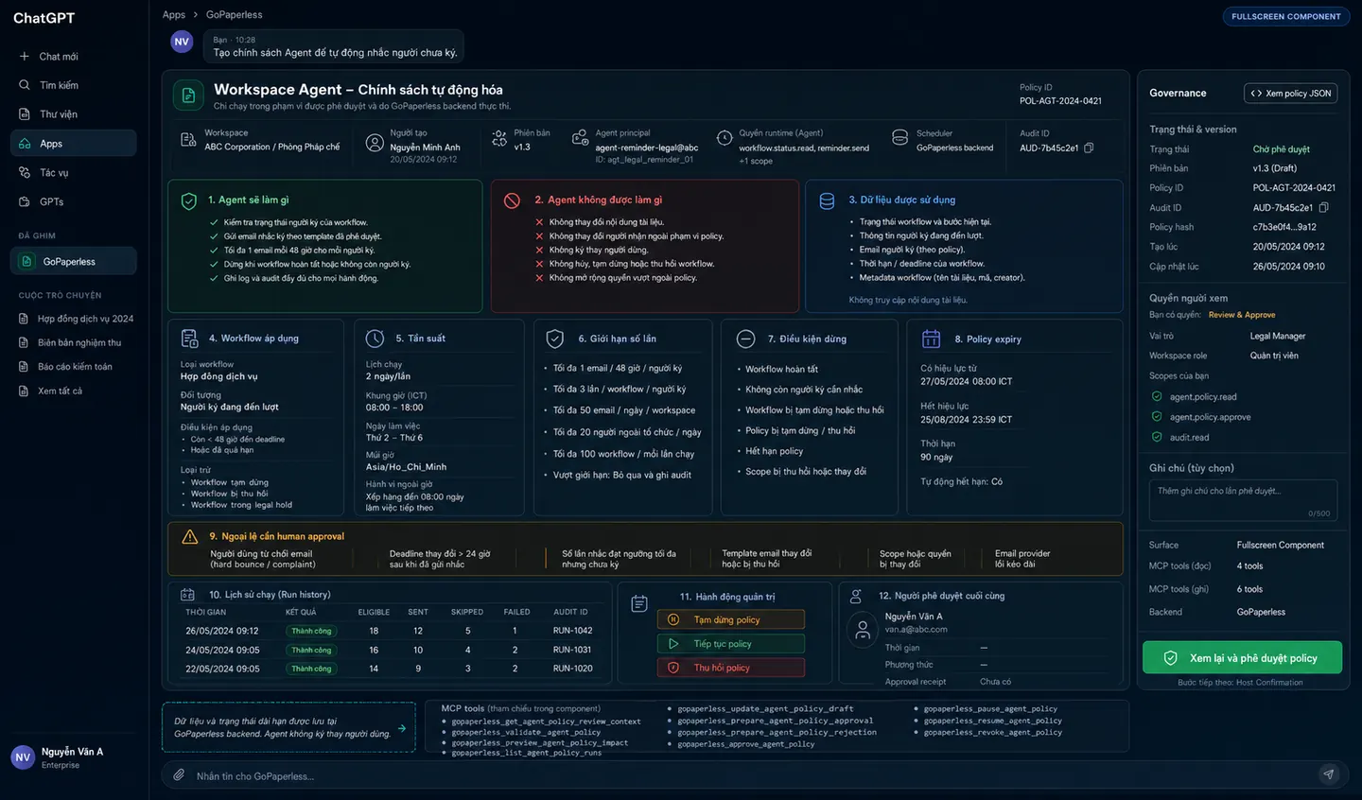Screen dimensions: 1362x800
Task: Select Apps in sidebar
Action: coord(73,144)
